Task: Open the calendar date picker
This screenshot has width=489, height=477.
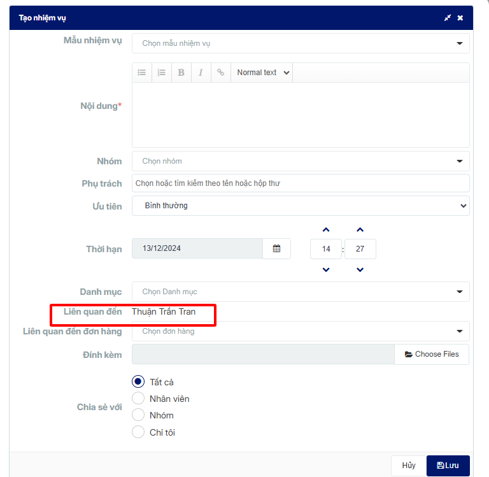Action: (276, 248)
